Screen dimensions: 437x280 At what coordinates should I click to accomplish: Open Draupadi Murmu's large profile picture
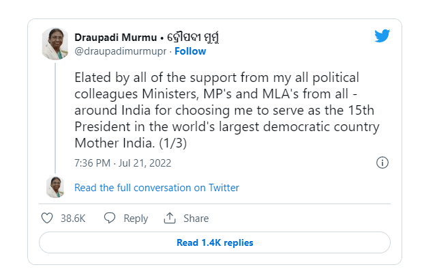[55, 44]
